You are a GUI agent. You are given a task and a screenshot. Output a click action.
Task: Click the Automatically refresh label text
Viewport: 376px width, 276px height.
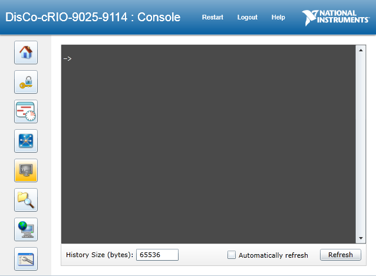click(273, 255)
